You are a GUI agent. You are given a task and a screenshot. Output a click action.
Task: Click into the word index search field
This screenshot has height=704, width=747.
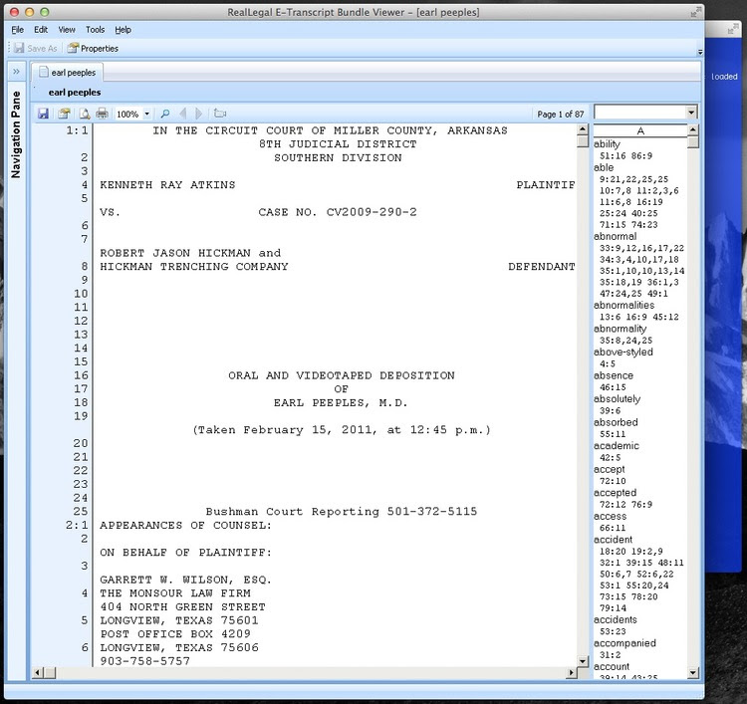[639, 113]
